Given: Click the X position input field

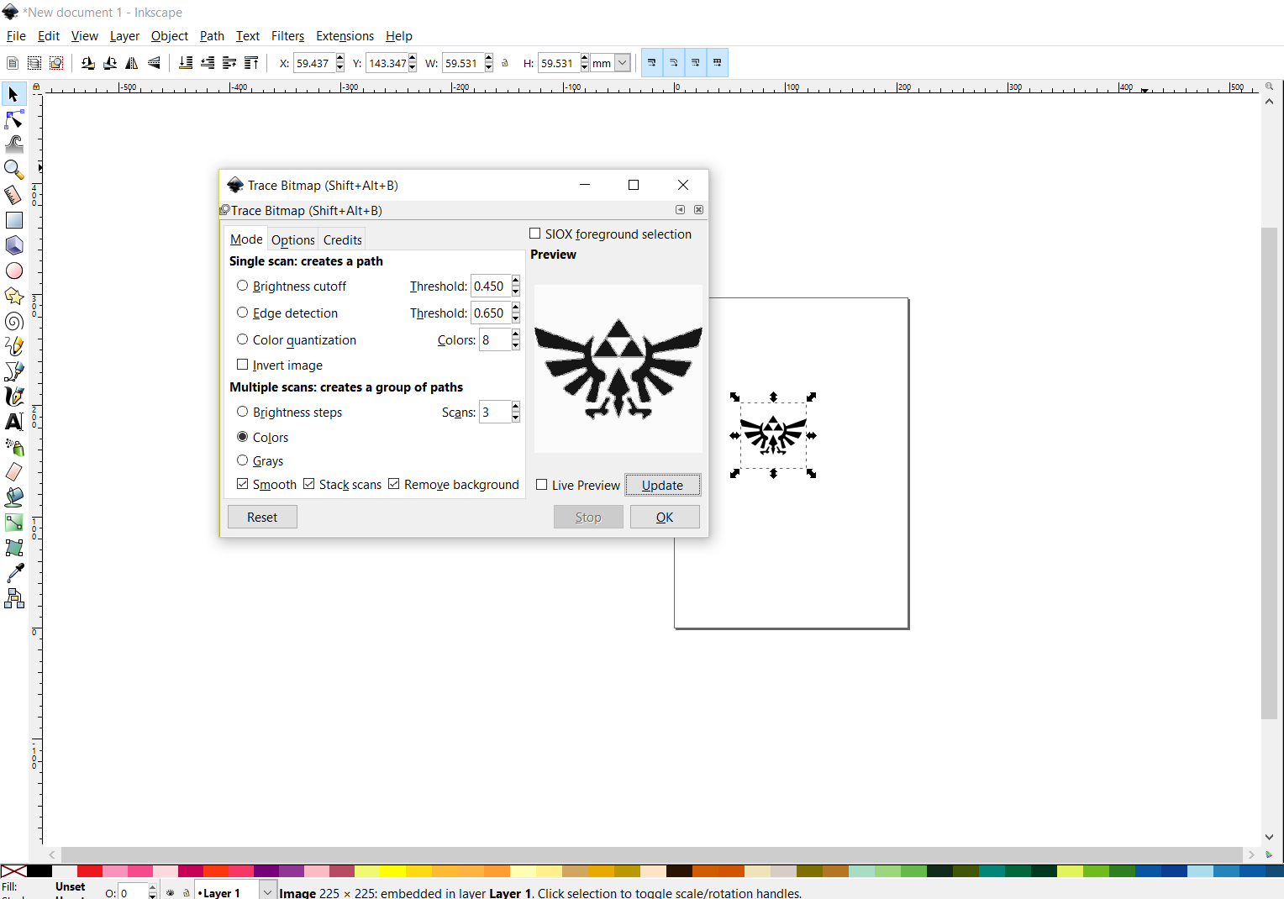Looking at the screenshot, I should (x=314, y=63).
